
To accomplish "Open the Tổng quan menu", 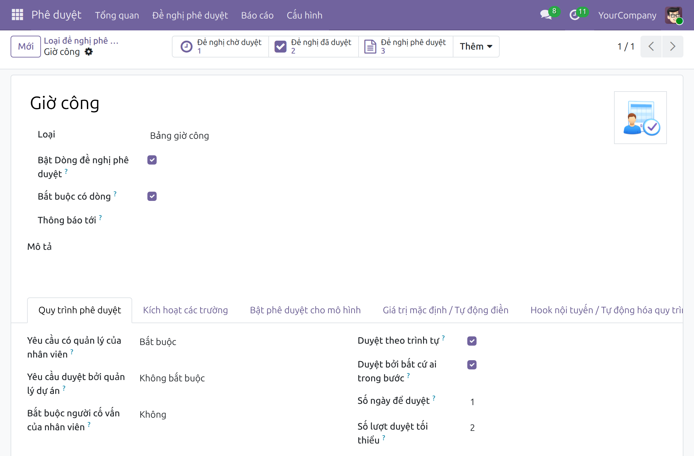I will point(117,15).
